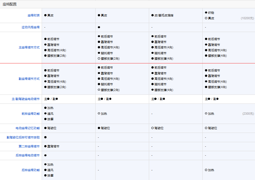Image resolution: width=255 pixels, height=180 pixels.
Task: Open the 副座椅调节方式 link
Action: click(x=29, y=79)
